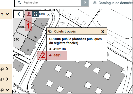This screenshot has width=133, height=94.
Task: Open parcel 4481 link
Action: coord(57,55)
